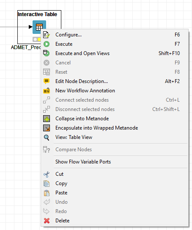This screenshot has height=230, width=192.
Task: Click the grayed Reset entry
Action: click(115, 72)
